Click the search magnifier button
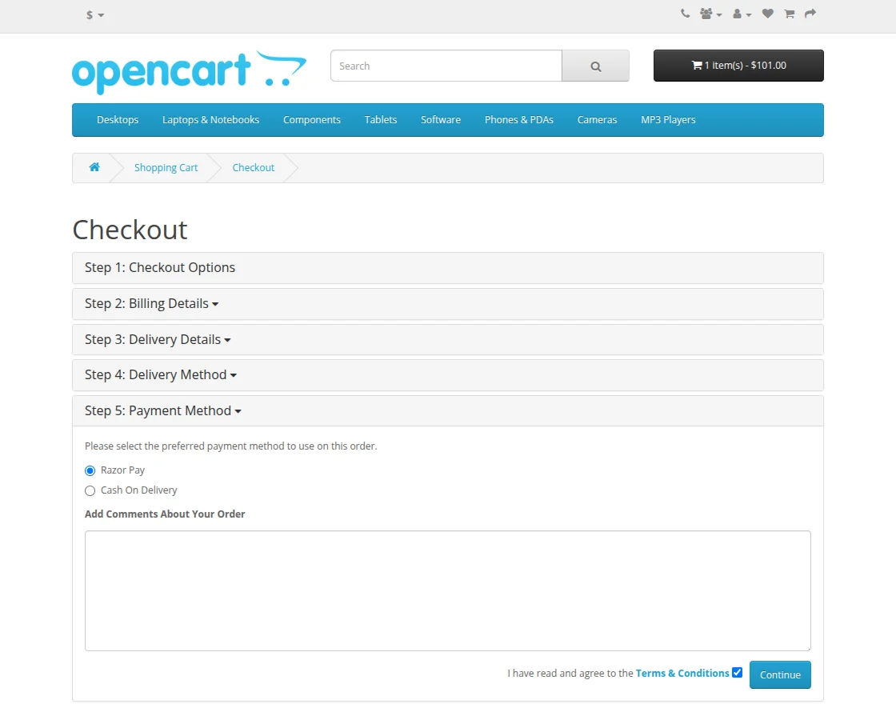This screenshot has height=704, width=896. pos(595,66)
